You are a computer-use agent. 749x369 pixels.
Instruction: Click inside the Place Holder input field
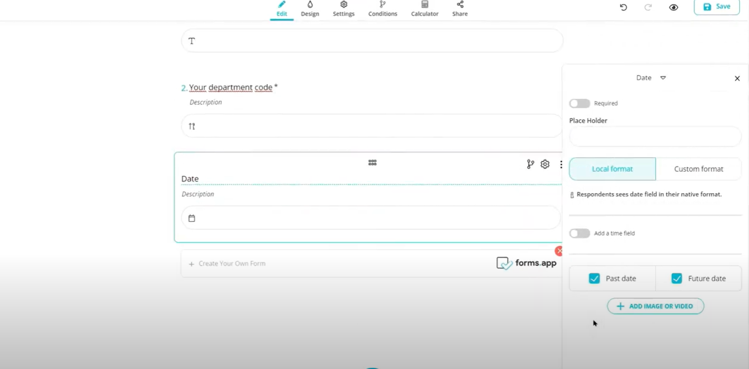coord(655,136)
